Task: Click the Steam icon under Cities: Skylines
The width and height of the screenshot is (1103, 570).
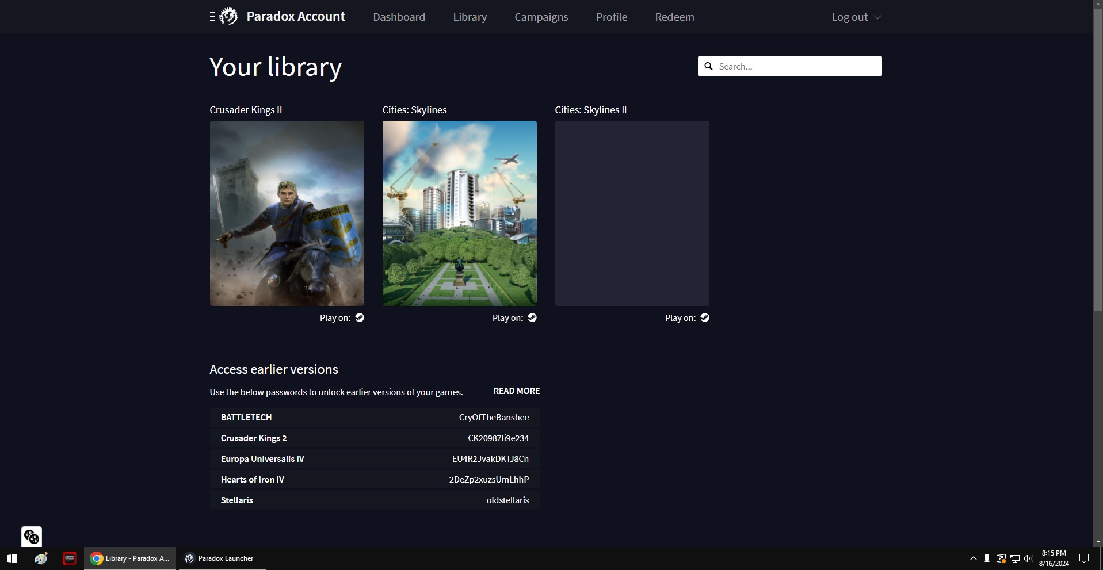Action: pyautogui.click(x=532, y=317)
